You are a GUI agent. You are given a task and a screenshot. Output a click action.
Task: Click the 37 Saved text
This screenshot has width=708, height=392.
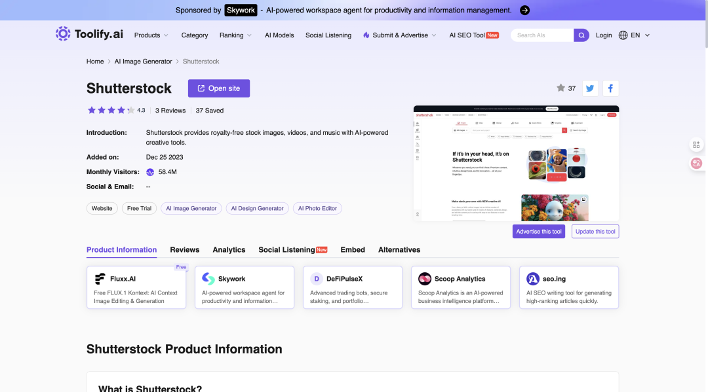click(210, 111)
